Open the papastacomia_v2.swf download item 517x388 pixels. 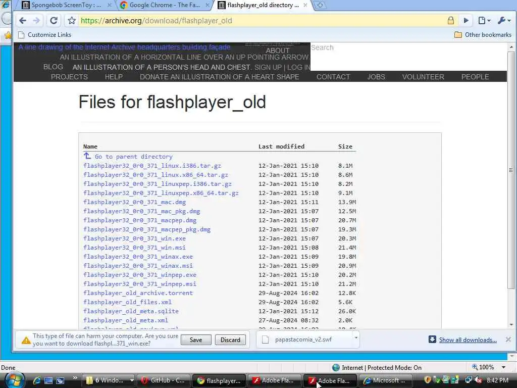click(x=303, y=339)
